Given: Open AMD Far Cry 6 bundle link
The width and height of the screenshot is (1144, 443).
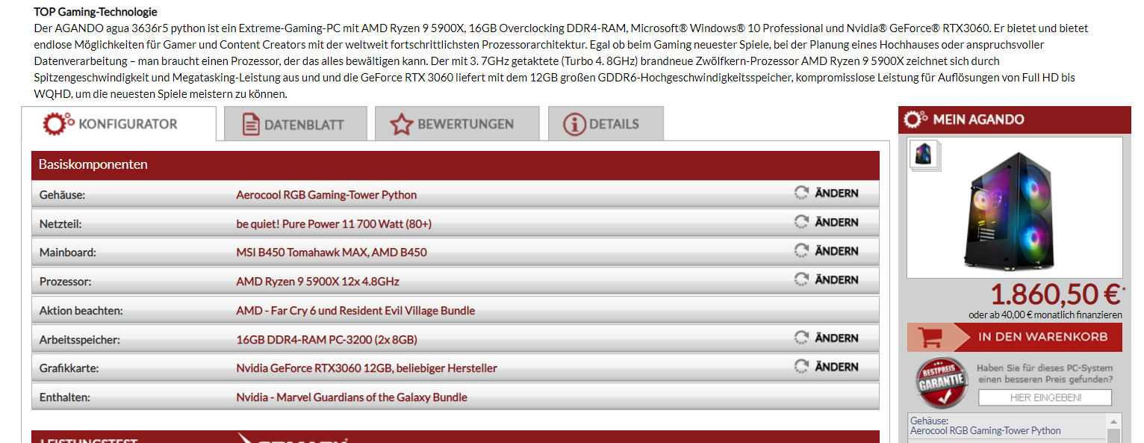Looking at the screenshot, I should tap(355, 311).
